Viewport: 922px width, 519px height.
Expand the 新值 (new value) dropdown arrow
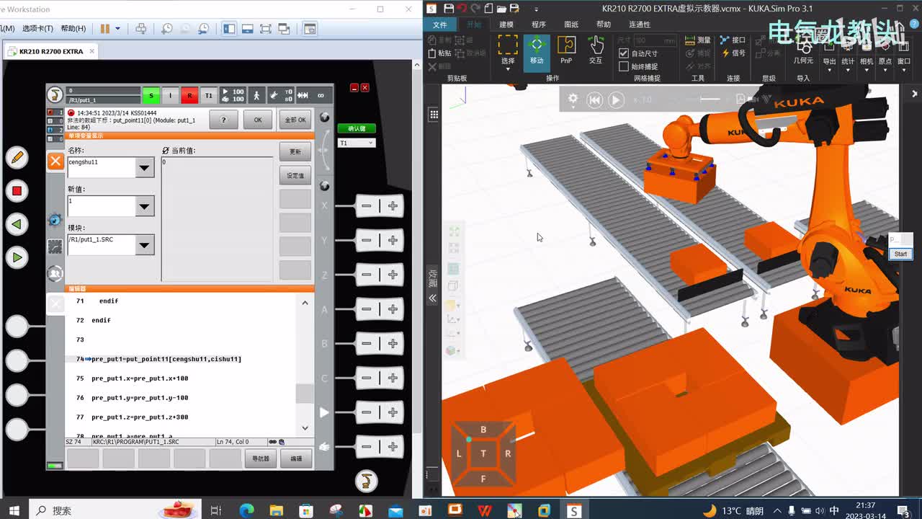tap(145, 207)
